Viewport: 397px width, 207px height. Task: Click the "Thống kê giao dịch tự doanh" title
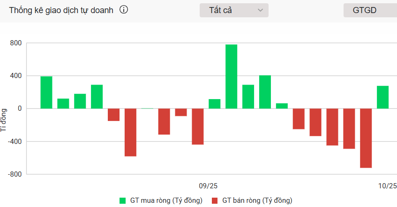coord(61,10)
